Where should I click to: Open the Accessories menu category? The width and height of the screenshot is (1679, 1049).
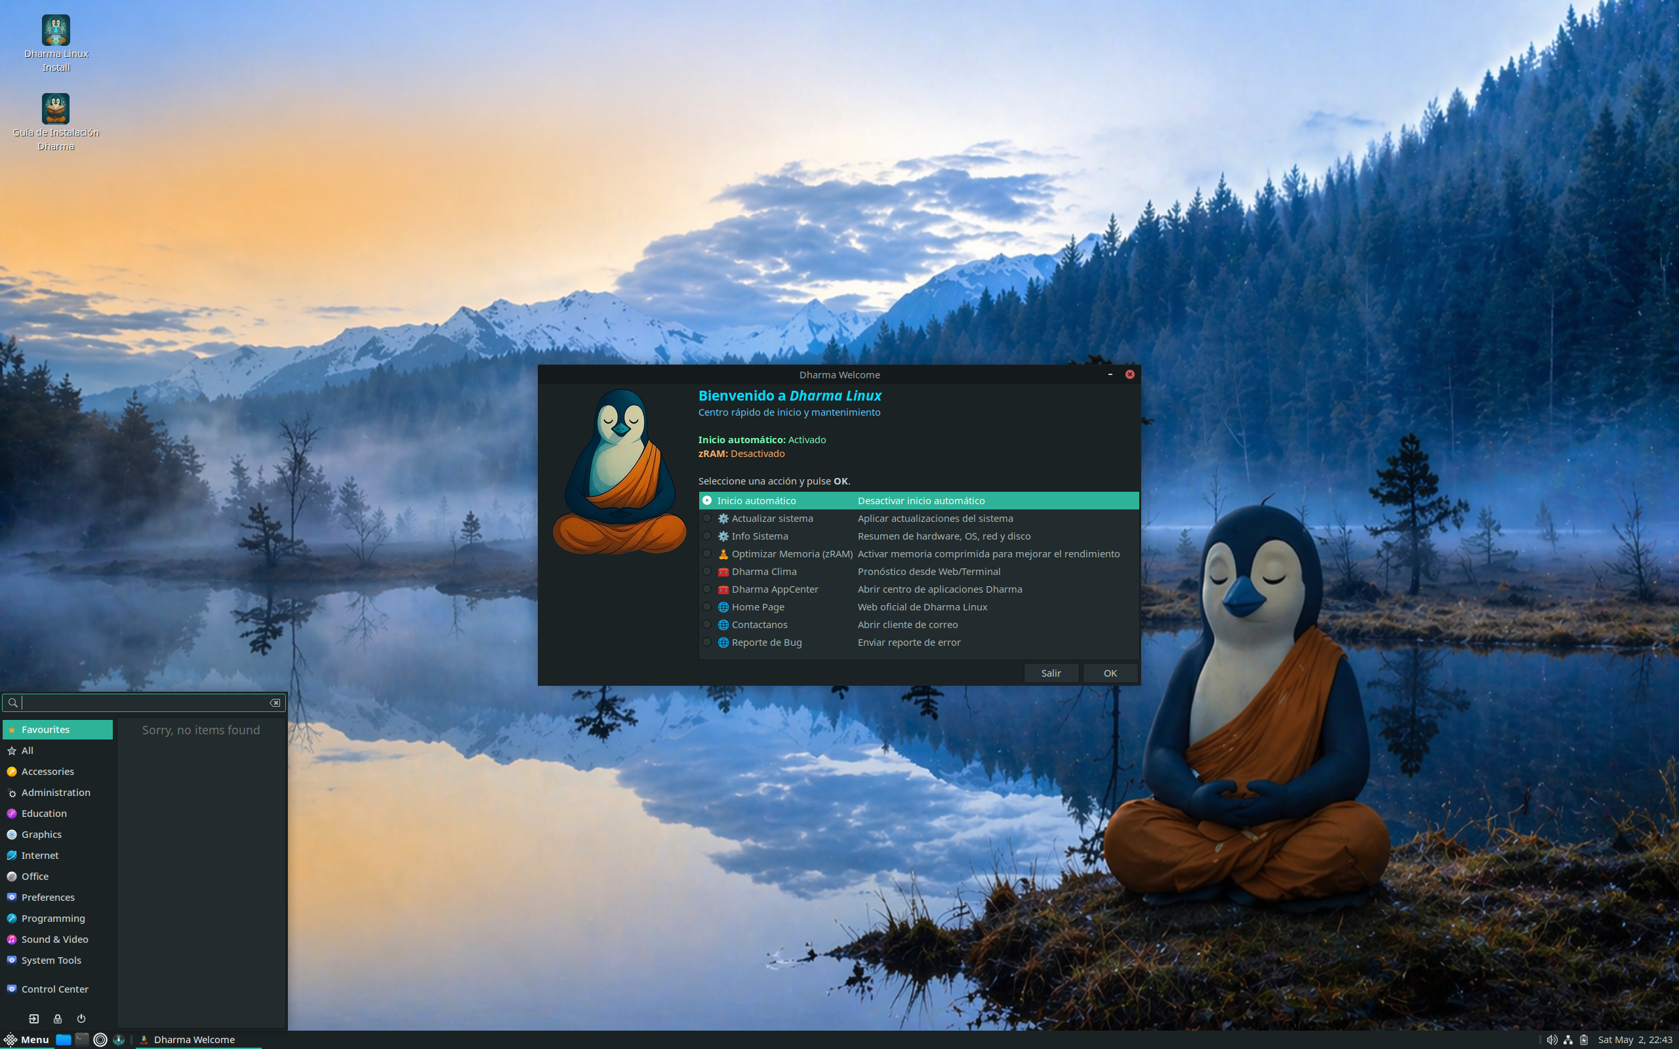(x=58, y=772)
